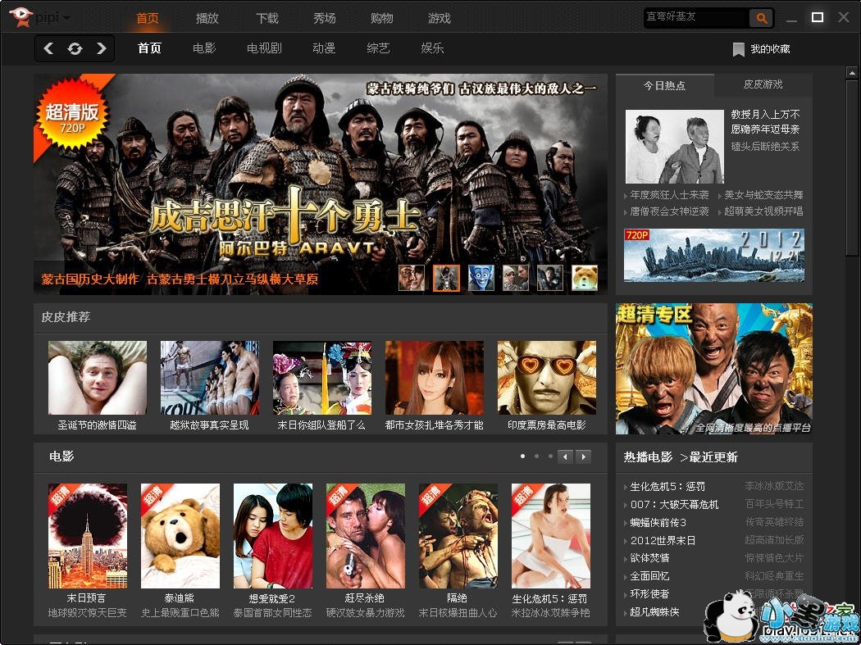The image size is (861, 645).
Task: Select 电影 in the sub navigation
Action: (204, 48)
